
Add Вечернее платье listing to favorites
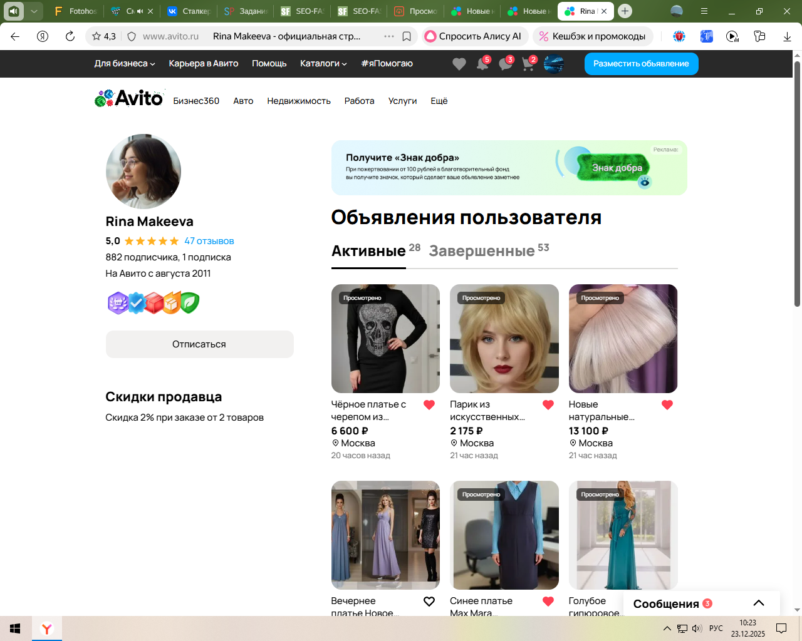click(x=429, y=602)
